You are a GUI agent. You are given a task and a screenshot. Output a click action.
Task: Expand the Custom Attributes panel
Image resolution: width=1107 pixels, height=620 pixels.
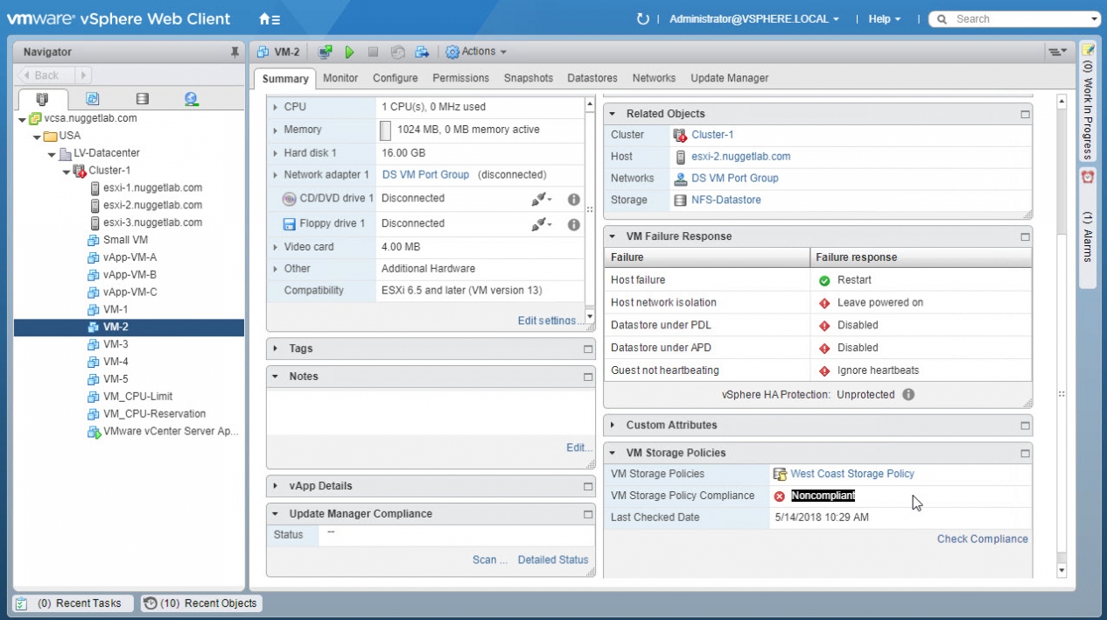[x=612, y=426]
